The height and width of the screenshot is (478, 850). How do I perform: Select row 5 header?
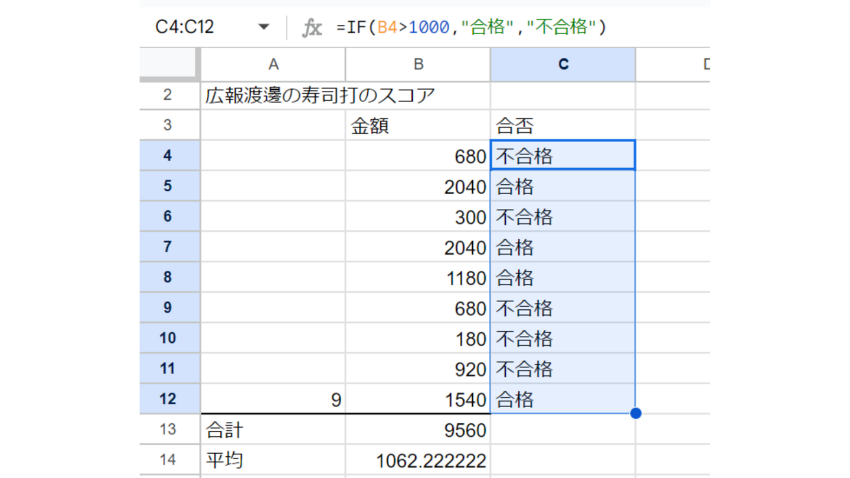pos(170,186)
